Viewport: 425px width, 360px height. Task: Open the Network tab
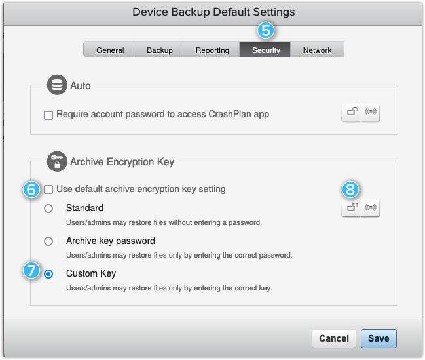(317, 50)
